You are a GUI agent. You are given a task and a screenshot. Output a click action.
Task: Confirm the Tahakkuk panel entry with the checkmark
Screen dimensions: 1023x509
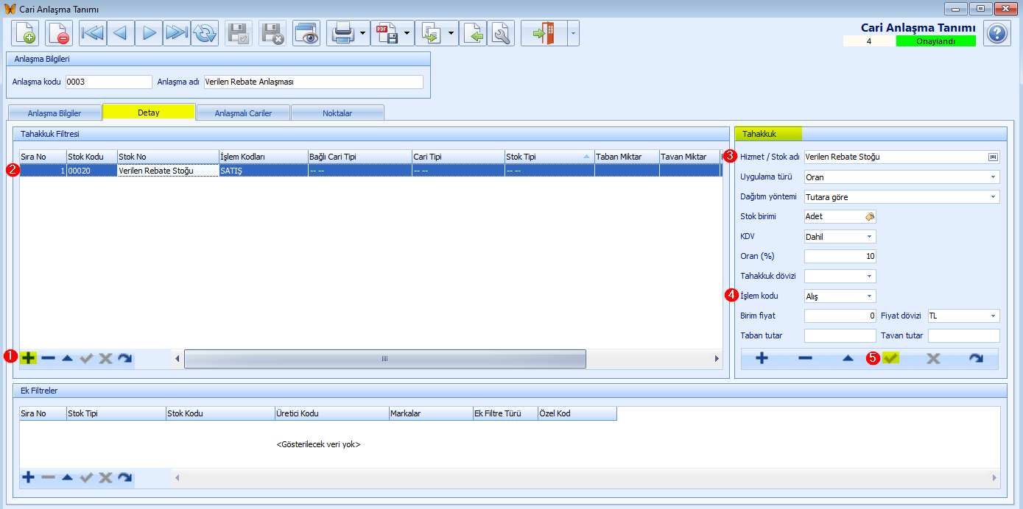pos(890,358)
